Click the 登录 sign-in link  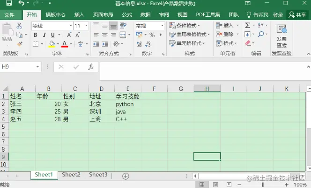pos(278,15)
